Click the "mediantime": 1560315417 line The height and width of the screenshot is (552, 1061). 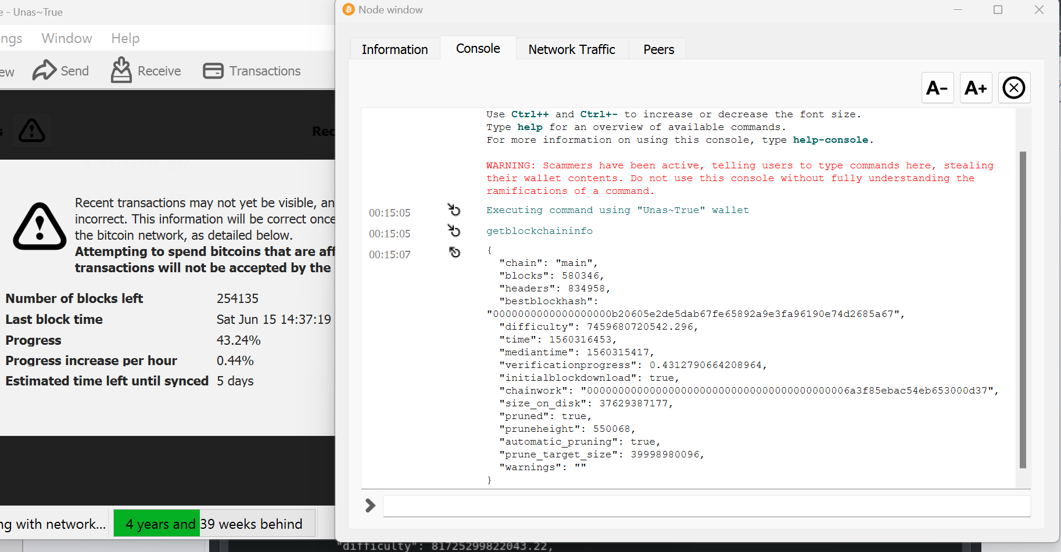tap(577, 352)
